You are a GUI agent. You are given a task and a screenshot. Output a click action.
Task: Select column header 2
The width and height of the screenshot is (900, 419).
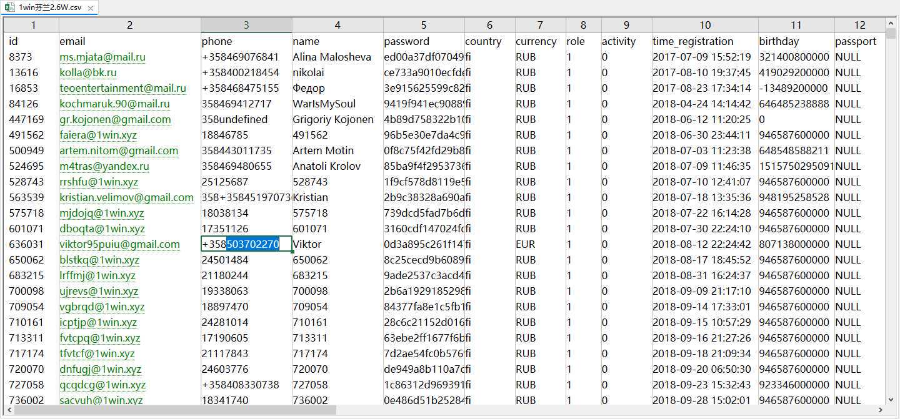(x=130, y=25)
